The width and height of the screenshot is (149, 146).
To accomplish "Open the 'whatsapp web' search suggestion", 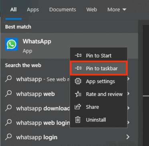I will (x=36, y=94).
